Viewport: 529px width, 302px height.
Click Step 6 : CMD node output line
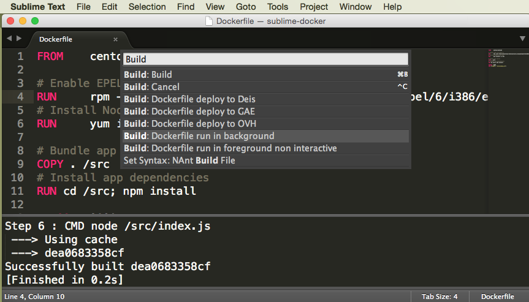pyautogui.click(x=108, y=226)
